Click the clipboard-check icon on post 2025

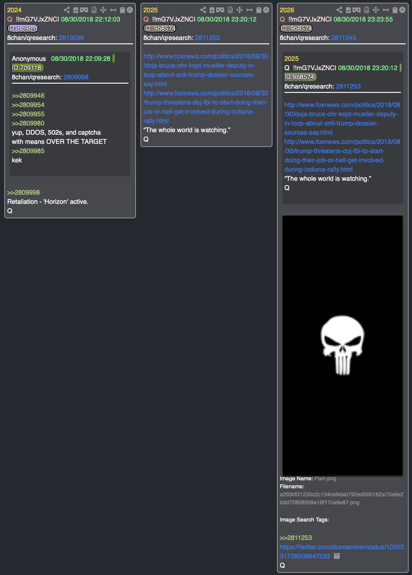[212, 10]
